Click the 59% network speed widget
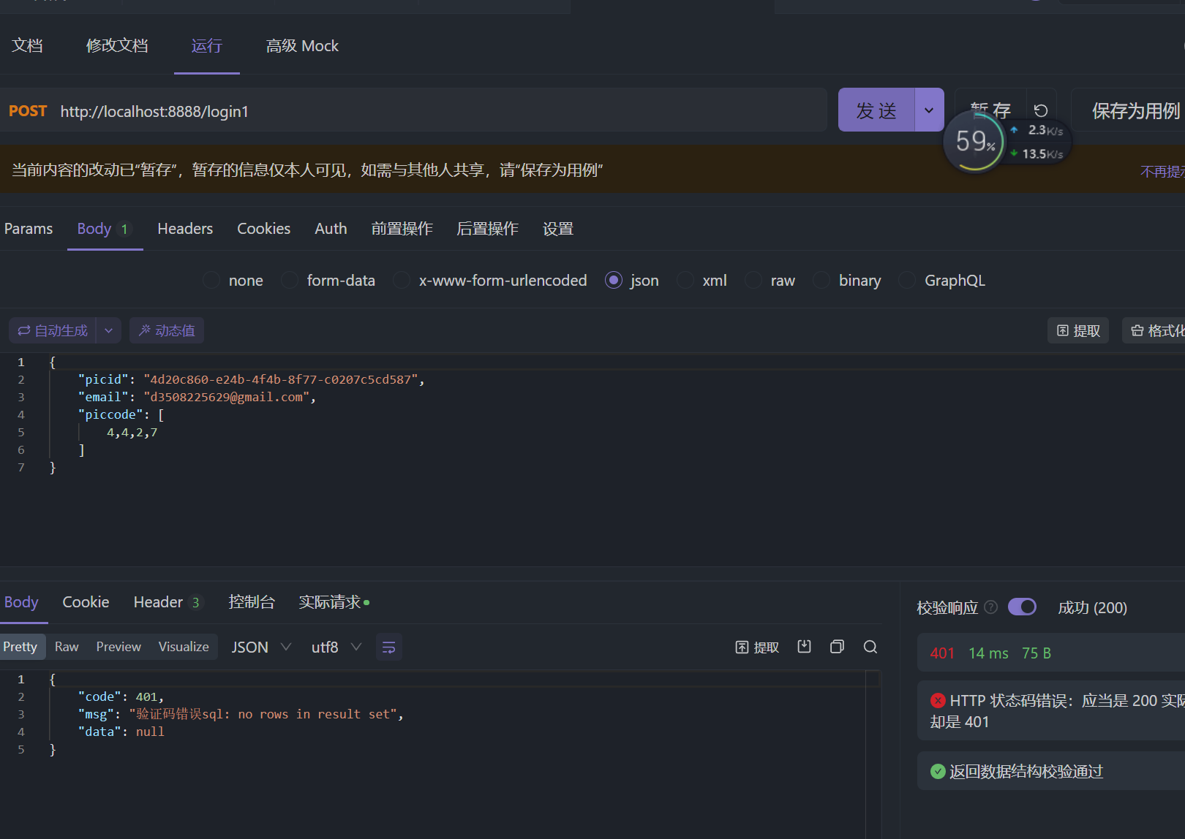The height and width of the screenshot is (839, 1185). (x=974, y=141)
